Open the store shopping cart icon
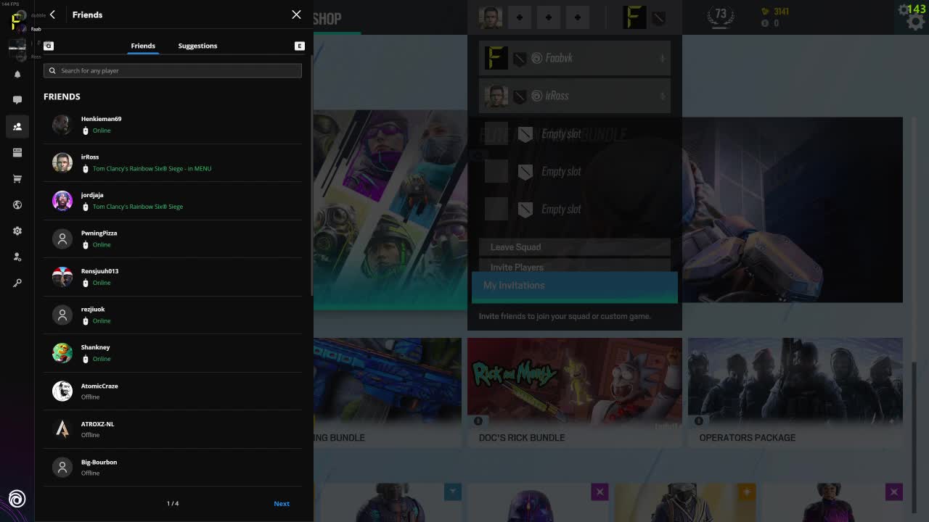 click(x=17, y=178)
